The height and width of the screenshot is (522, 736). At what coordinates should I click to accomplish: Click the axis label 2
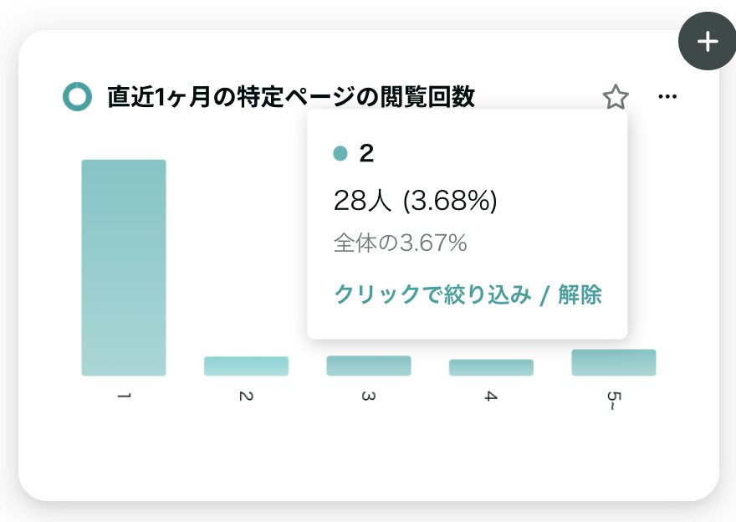[247, 397]
